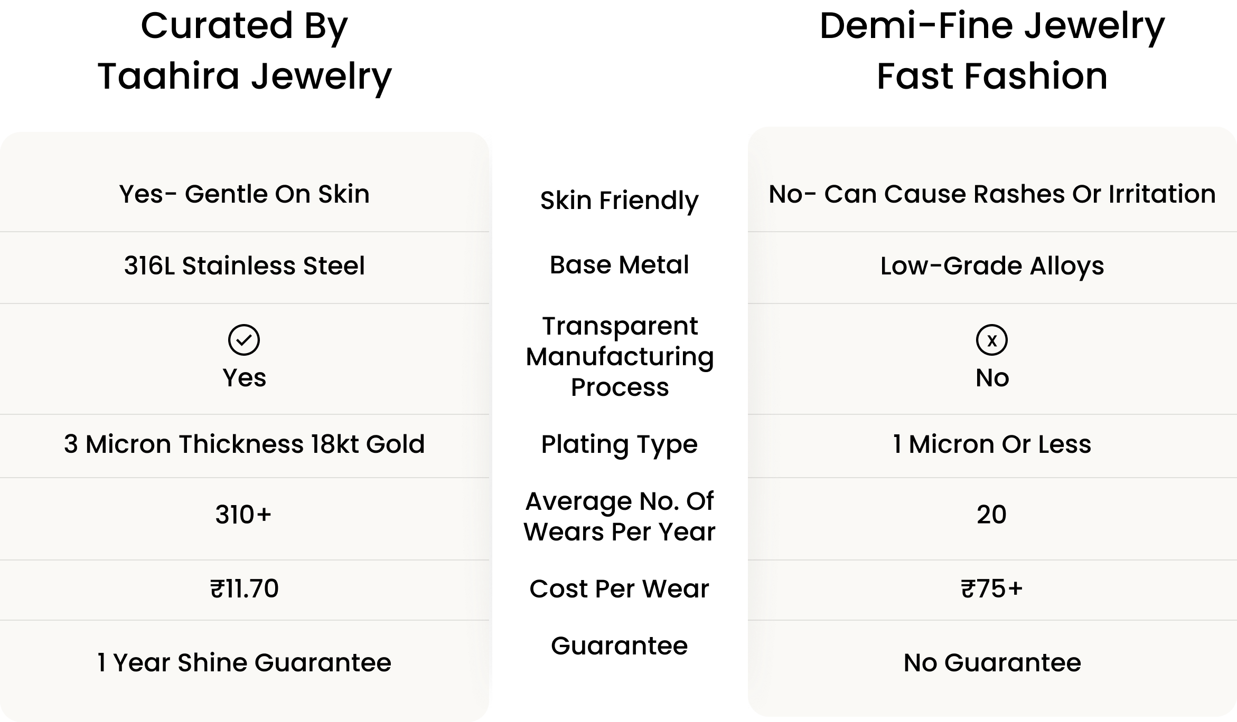Select the '316L Stainless Steel' cell
Image resolution: width=1237 pixels, height=722 pixels.
[x=244, y=265]
